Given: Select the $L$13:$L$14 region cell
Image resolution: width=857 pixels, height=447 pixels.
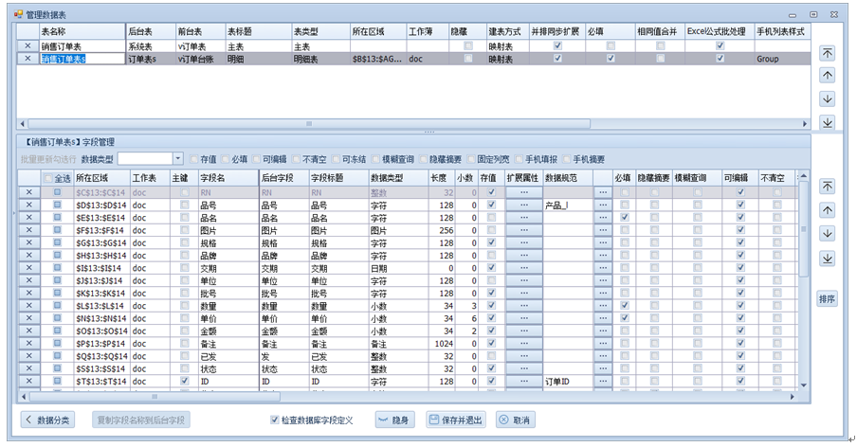Looking at the screenshot, I should 101,306.
